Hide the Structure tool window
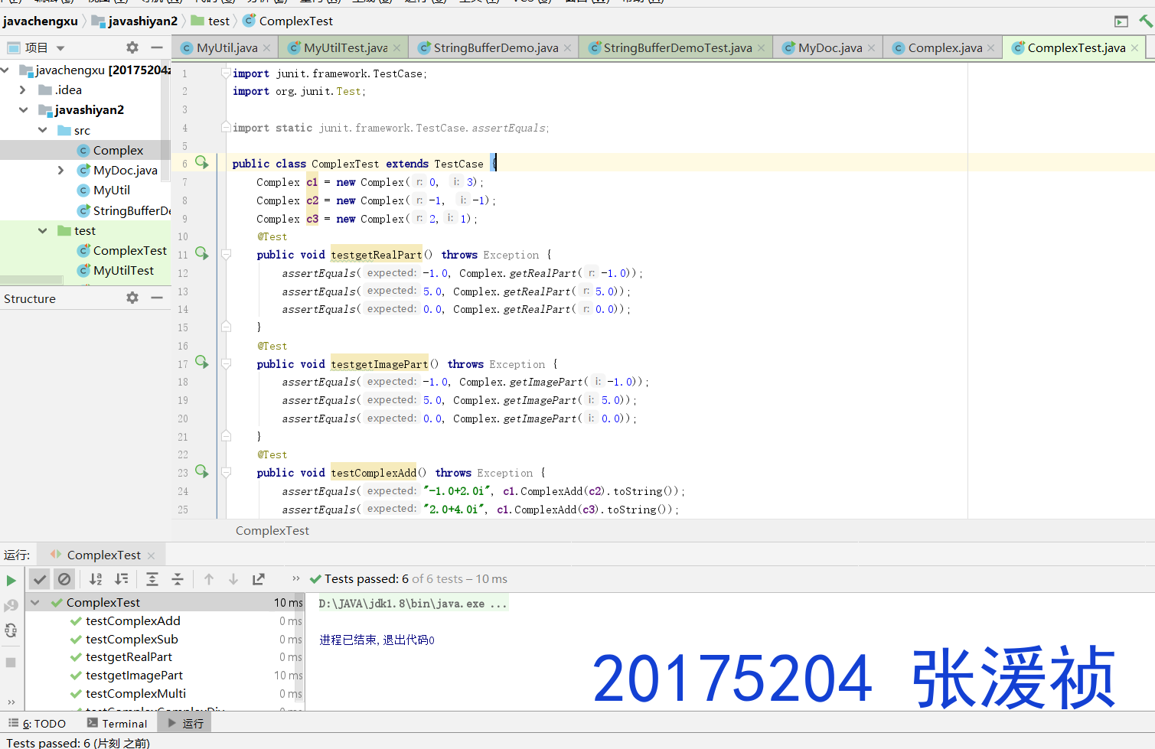 click(x=157, y=298)
